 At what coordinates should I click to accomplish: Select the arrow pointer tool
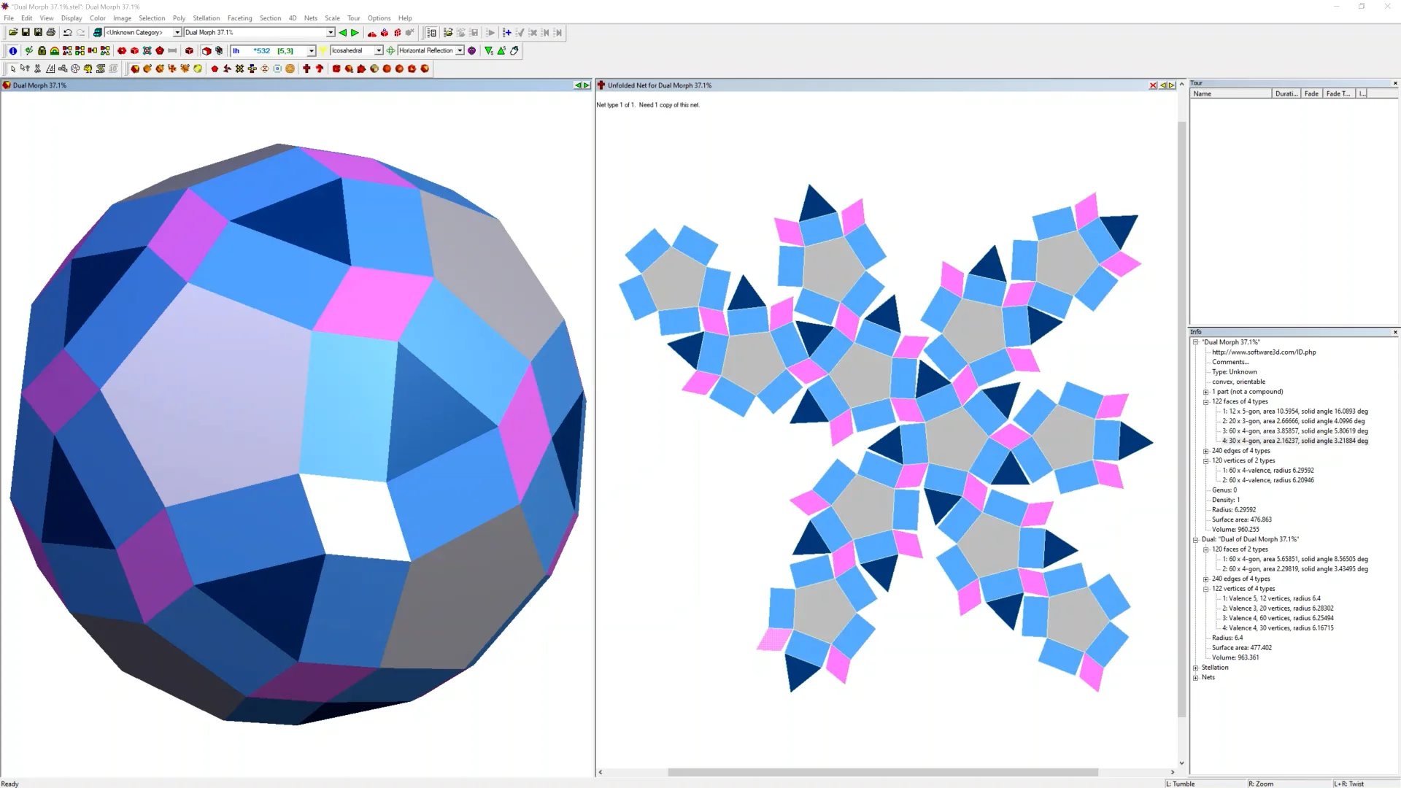pos(12,69)
